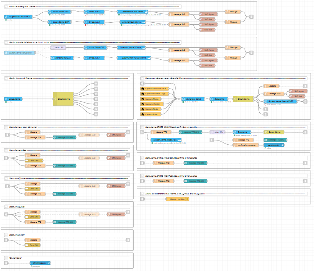
Task: Click the switch icon on large Statut Alarme node
Action: (55, 99)
